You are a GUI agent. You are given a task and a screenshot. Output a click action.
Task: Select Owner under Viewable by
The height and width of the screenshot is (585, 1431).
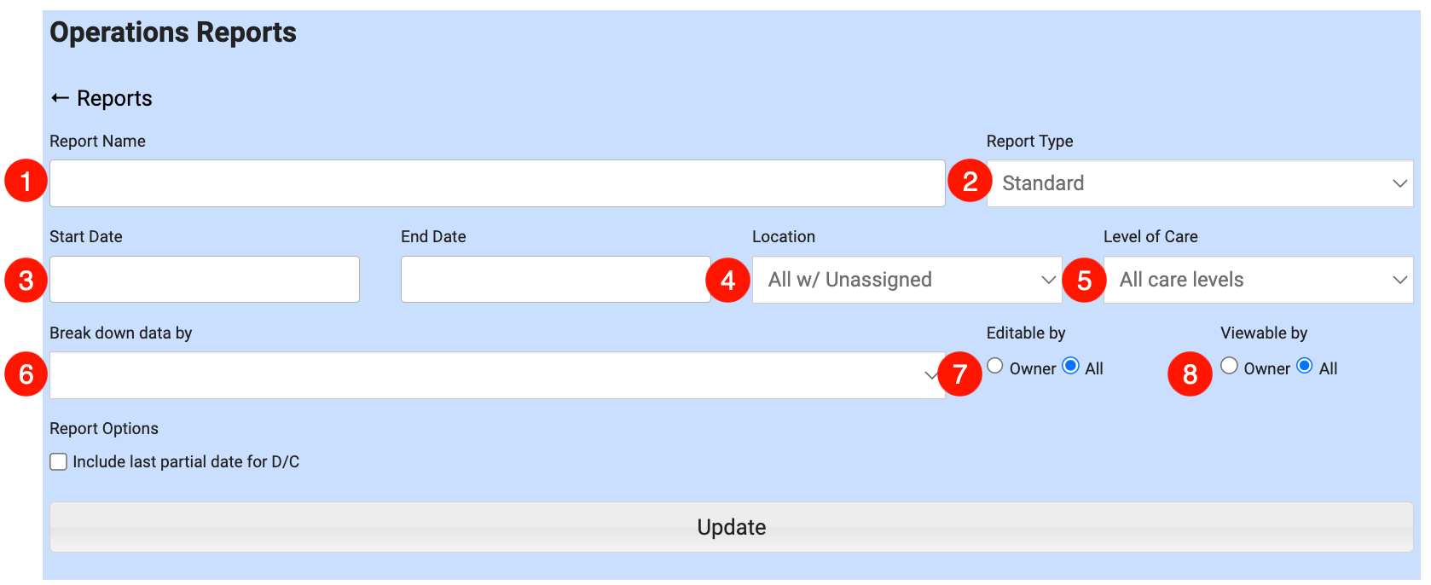(1229, 366)
